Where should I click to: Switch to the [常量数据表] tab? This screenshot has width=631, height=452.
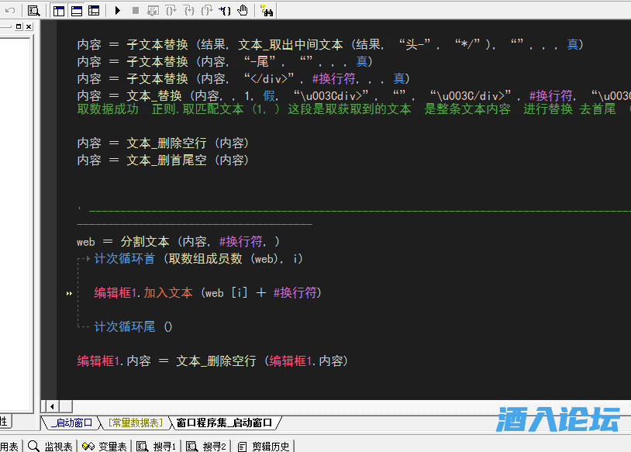136,423
